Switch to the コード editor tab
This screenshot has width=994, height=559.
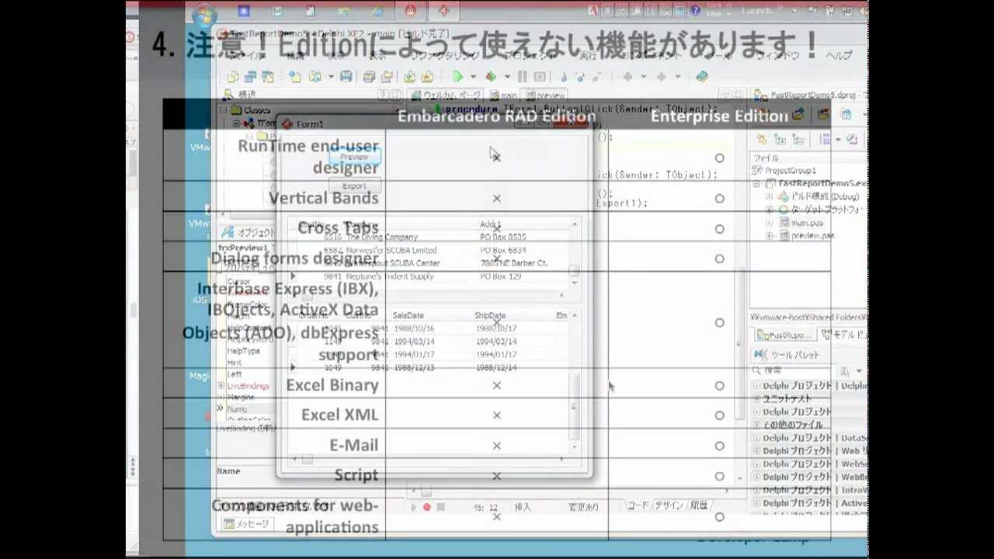[638, 505]
